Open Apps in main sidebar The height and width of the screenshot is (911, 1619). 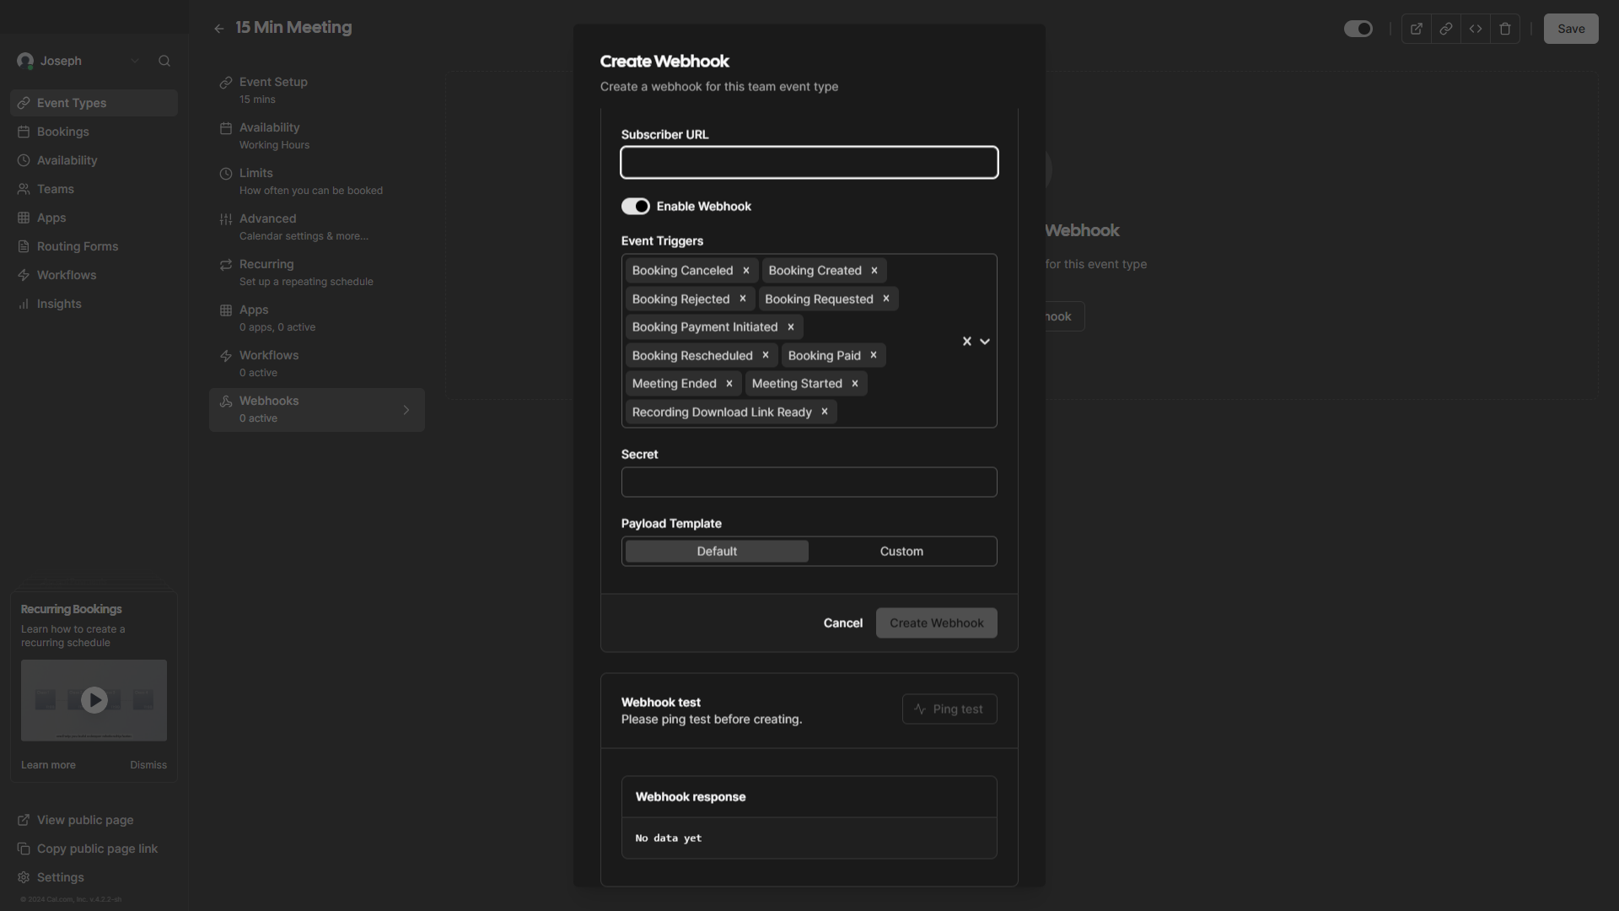(x=94, y=218)
